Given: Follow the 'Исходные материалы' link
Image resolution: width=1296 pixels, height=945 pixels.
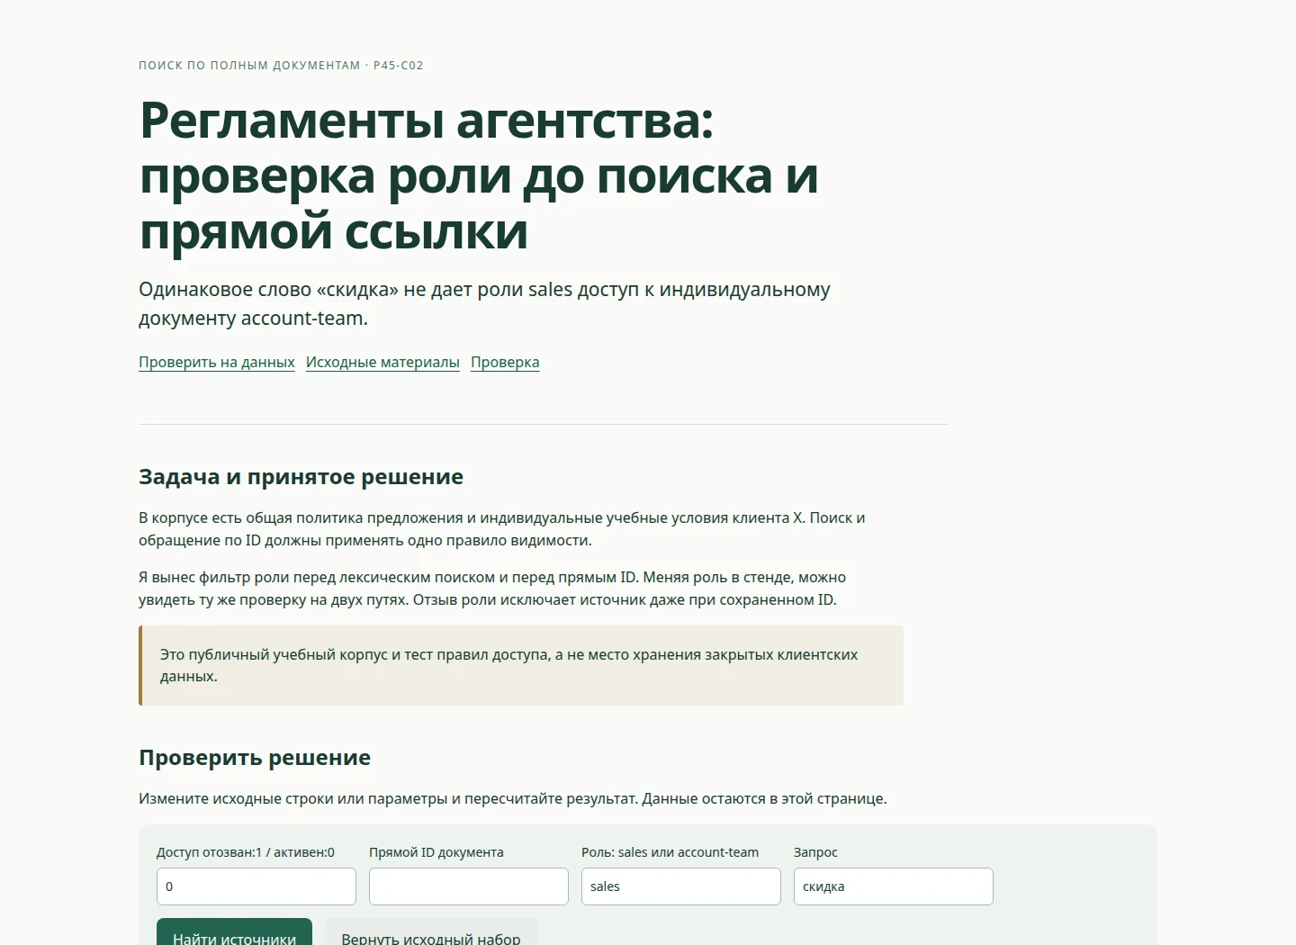Looking at the screenshot, I should tap(382, 362).
